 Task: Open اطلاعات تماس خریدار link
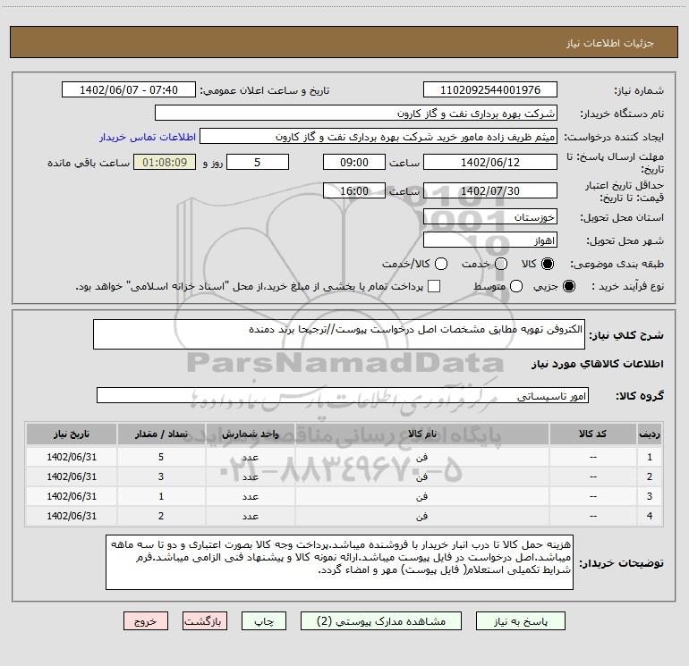pos(148,137)
